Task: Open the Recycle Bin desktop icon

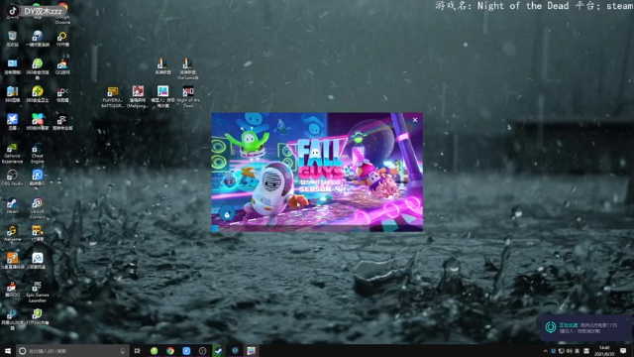Action: pyautogui.click(x=12, y=39)
